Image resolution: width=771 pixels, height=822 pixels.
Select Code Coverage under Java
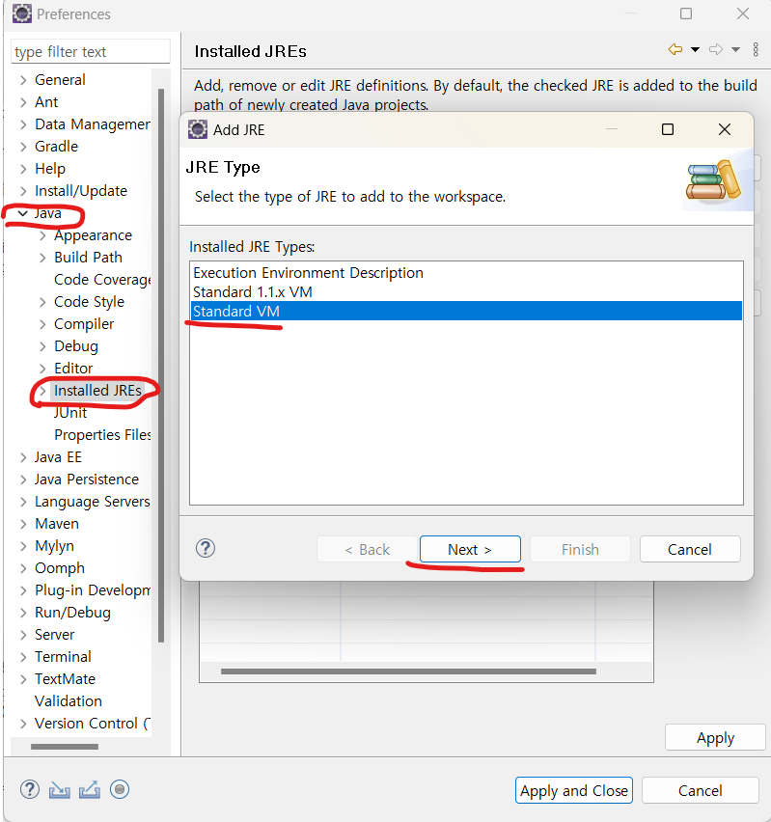click(103, 280)
